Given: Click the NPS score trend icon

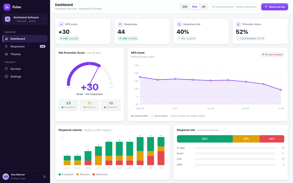Looking at the screenshot, I should pos(61,24).
